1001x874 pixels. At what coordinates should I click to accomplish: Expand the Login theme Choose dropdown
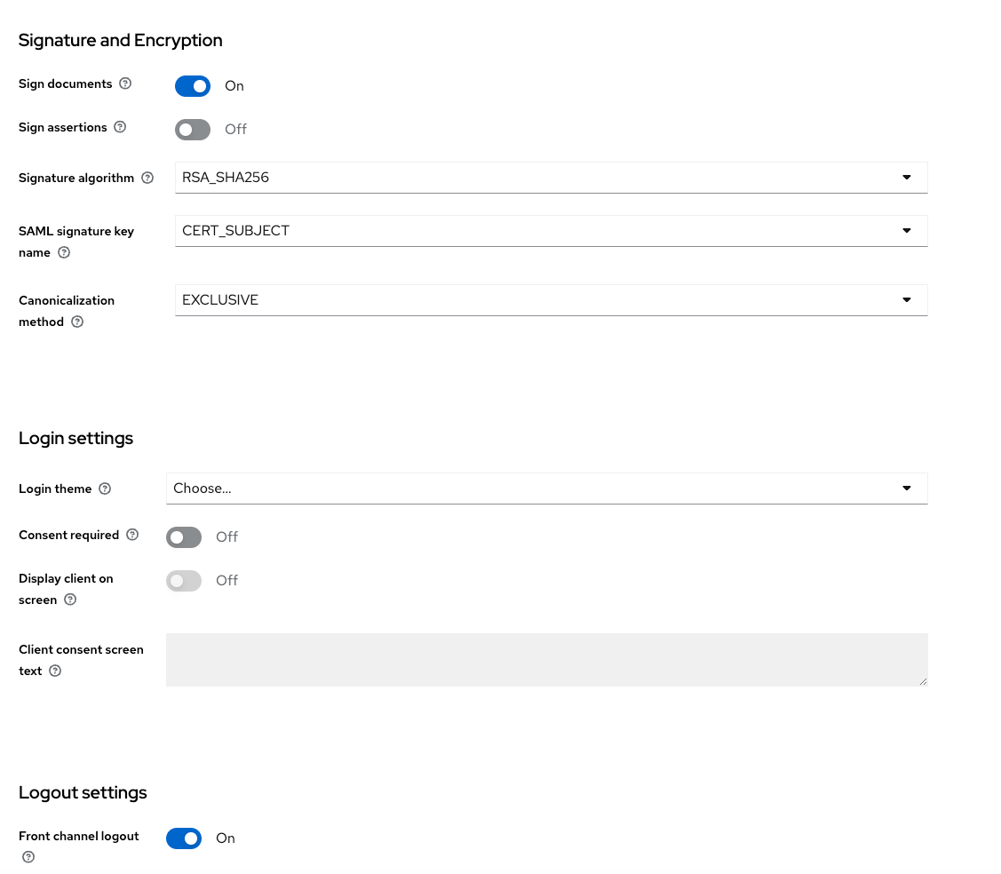pos(546,489)
